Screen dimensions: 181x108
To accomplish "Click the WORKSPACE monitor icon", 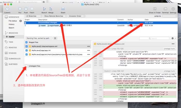I will [6, 17].
